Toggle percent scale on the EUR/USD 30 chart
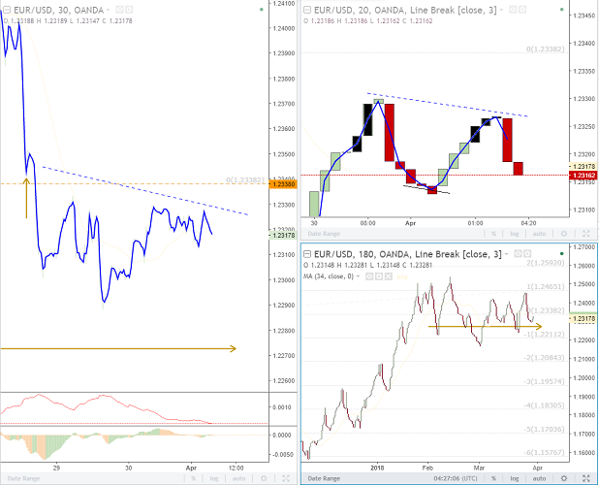 (193, 478)
